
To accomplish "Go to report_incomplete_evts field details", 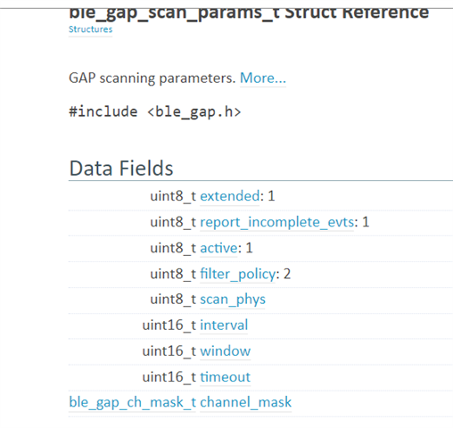I will pos(277,222).
